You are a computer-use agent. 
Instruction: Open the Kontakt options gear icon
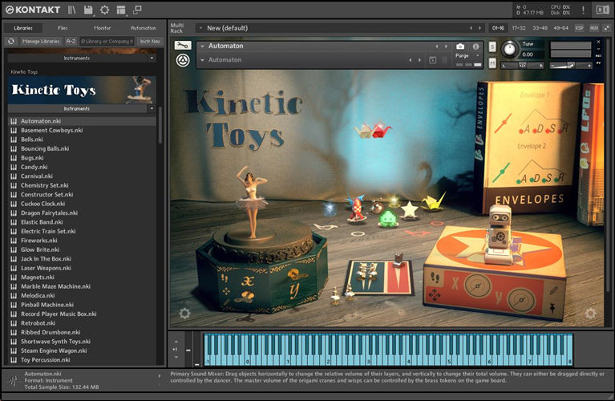(104, 10)
